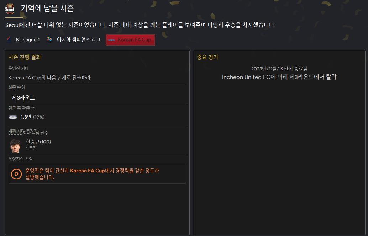Click the AFC Champions League logo icon

(x=49, y=40)
